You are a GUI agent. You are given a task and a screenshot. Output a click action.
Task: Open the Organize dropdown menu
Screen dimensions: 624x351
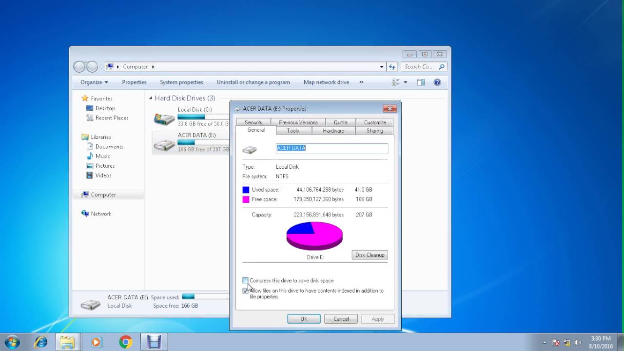(x=94, y=82)
